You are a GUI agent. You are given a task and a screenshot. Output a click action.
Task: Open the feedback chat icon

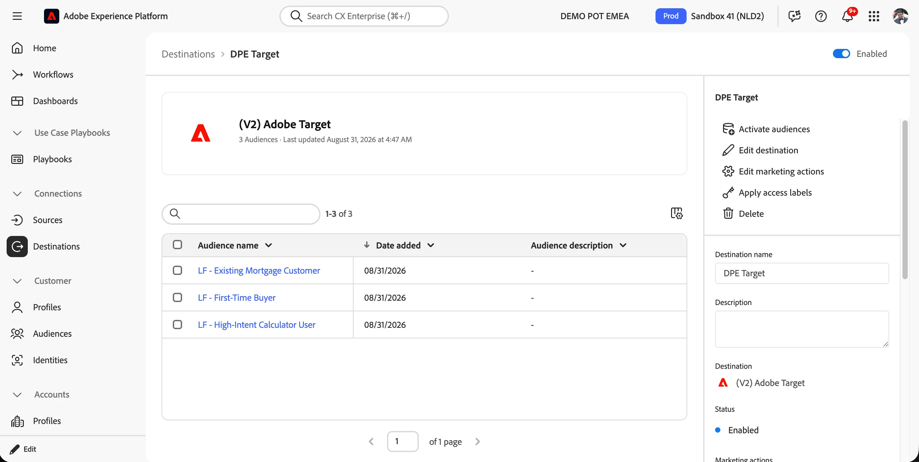click(795, 17)
